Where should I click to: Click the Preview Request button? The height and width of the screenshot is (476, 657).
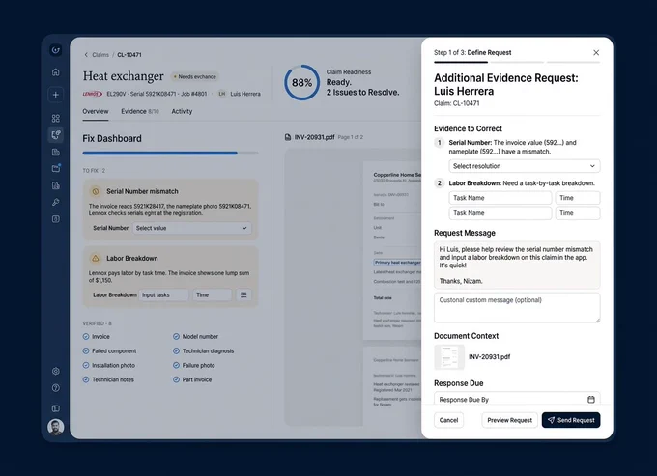pyautogui.click(x=509, y=420)
